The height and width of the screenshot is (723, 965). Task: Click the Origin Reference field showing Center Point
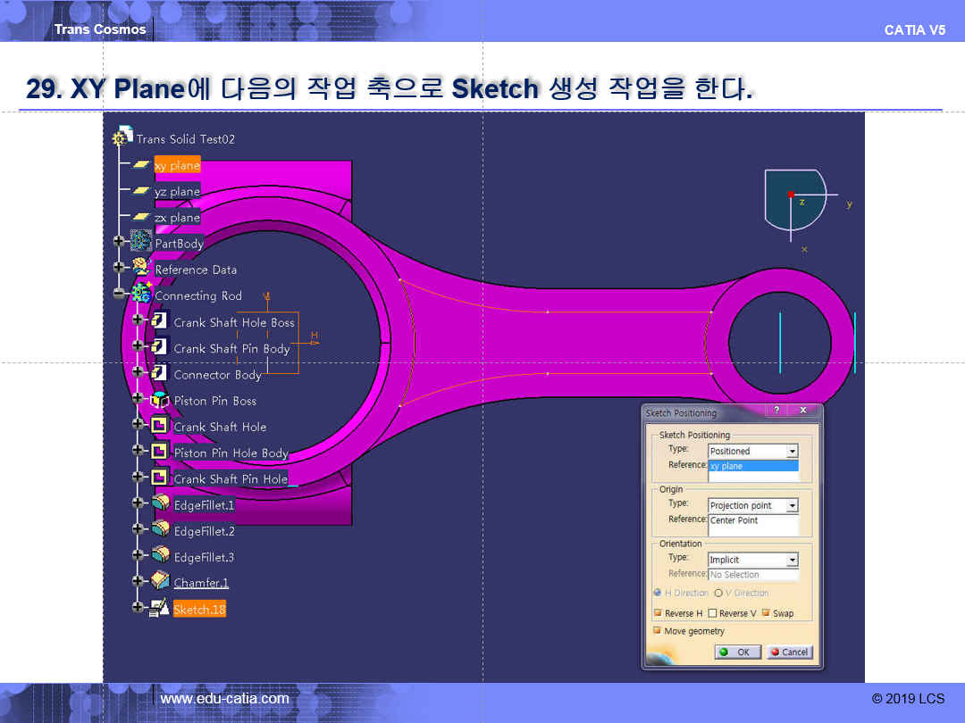point(752,524)
